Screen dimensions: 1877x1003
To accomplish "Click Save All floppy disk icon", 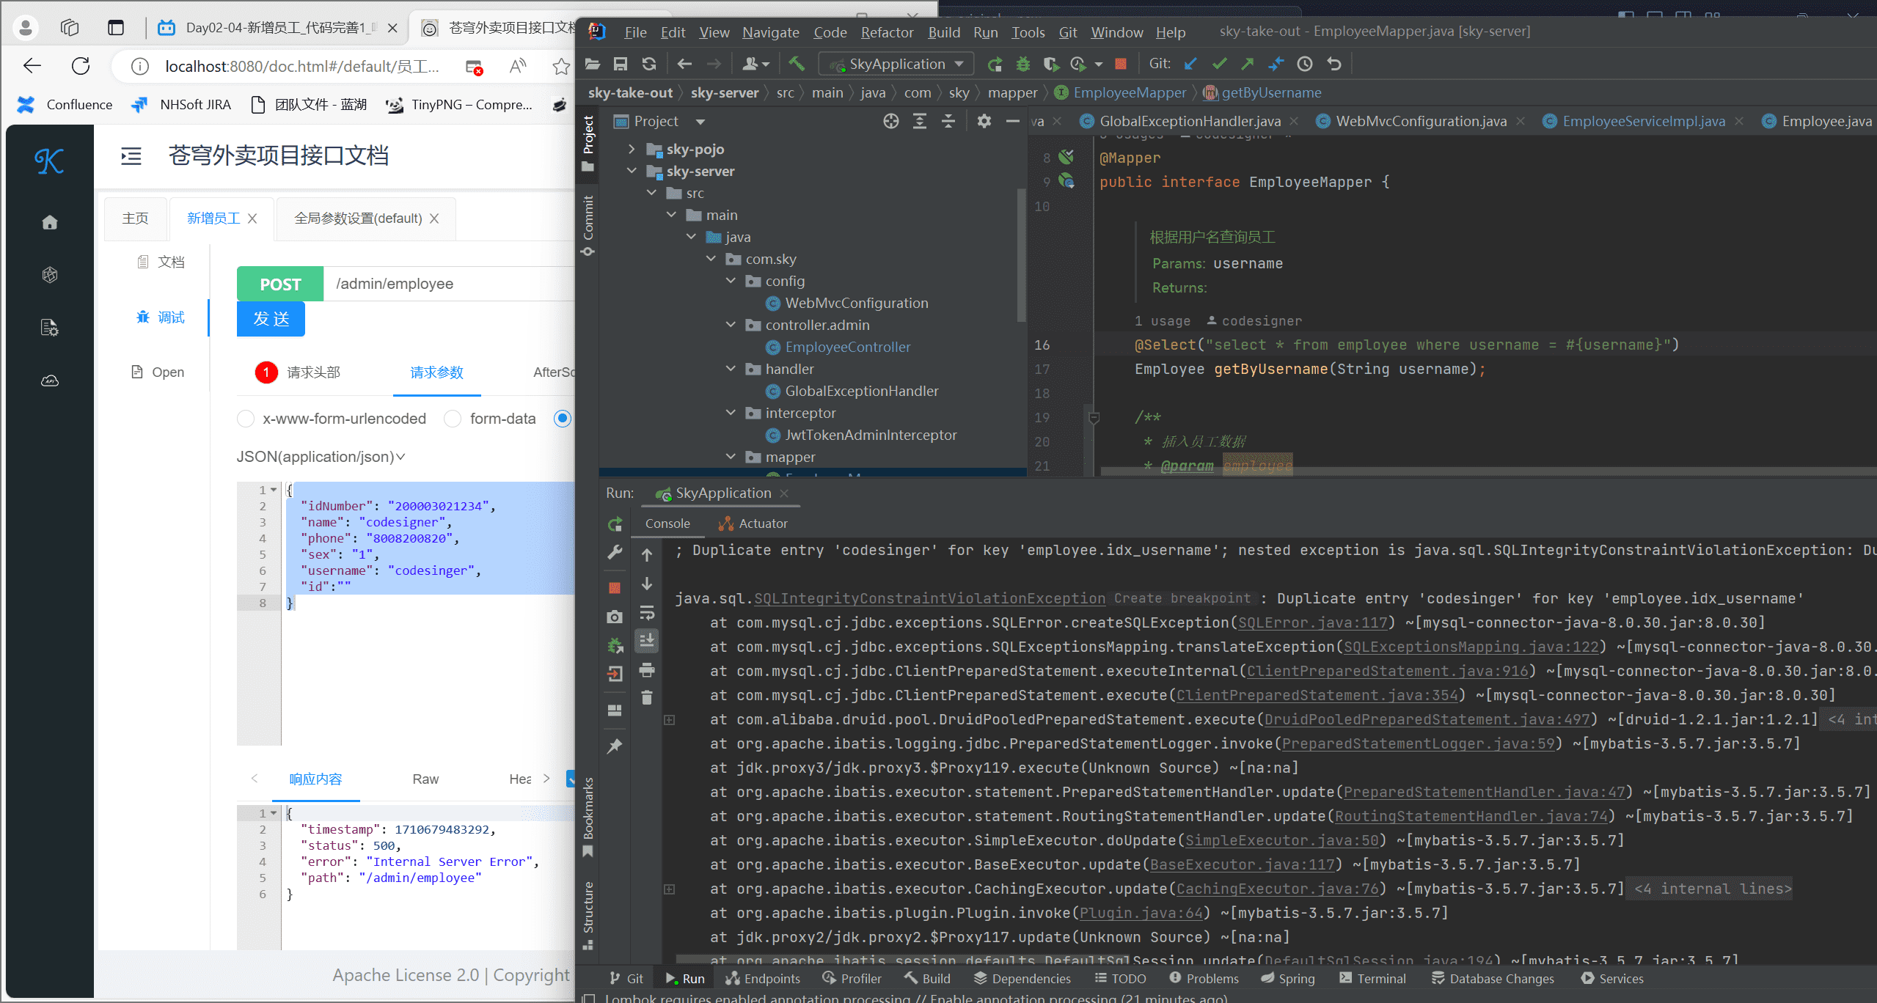I will (620, 65).
